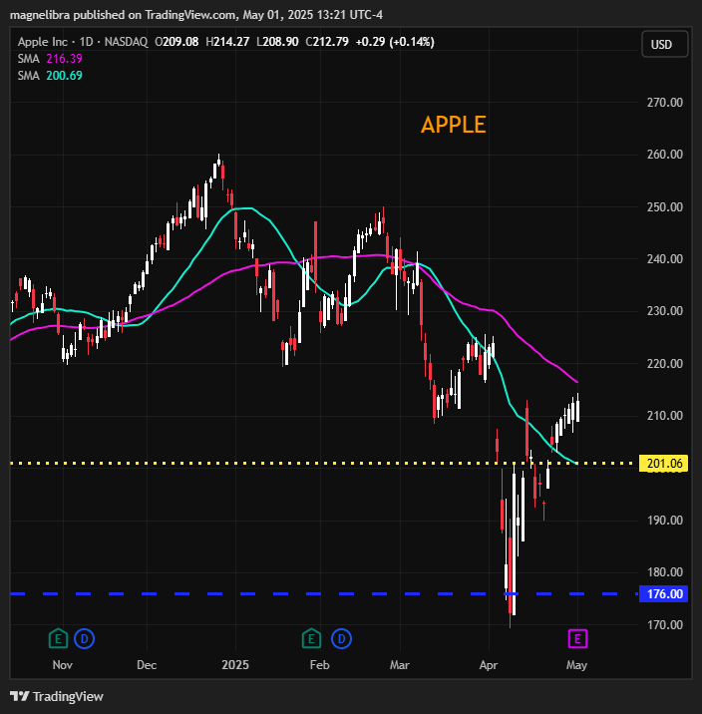702x714 pixels.
Task: Click the February dividend D marker
Action: (x=341, y=638)
